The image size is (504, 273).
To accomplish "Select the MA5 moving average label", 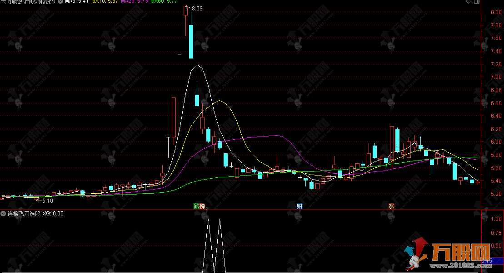I will (76, 2).
